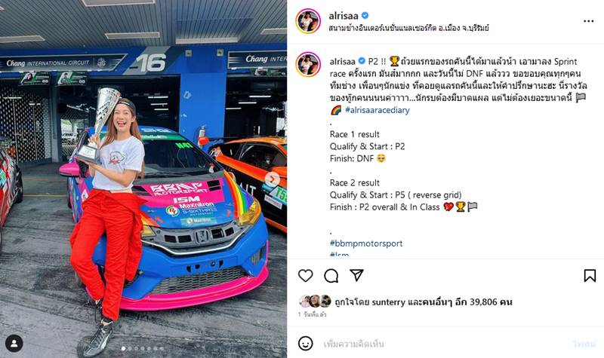Image resolution: width=604 pixels, height=358 pixels.
Task: View sunterry's profile from likes
Action: (389, 302)
